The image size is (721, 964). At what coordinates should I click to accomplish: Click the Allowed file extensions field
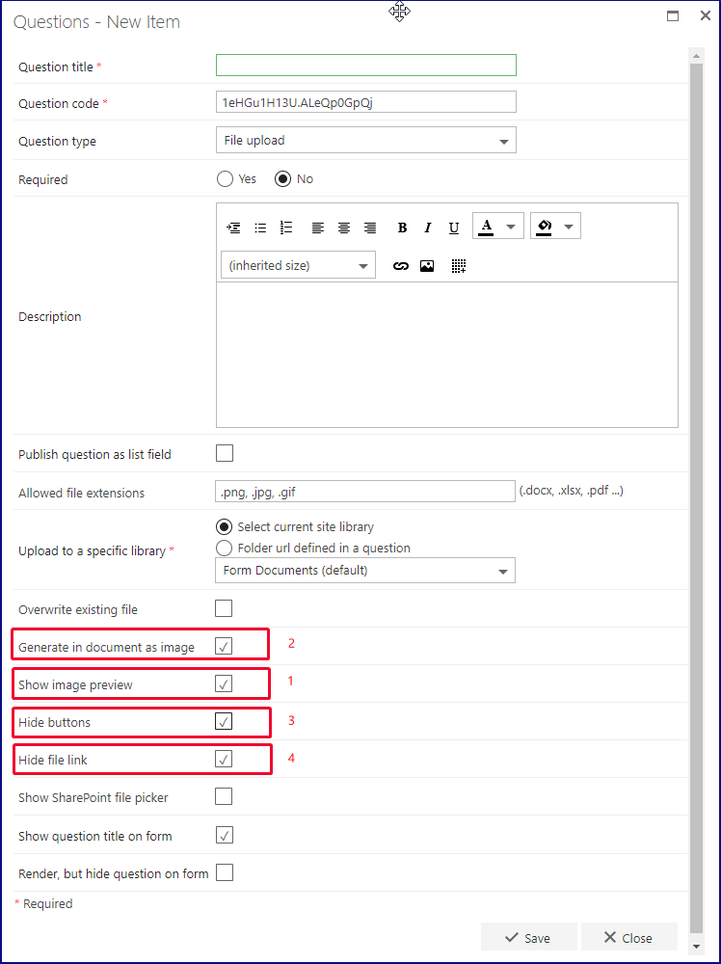[x=365, y=492]
